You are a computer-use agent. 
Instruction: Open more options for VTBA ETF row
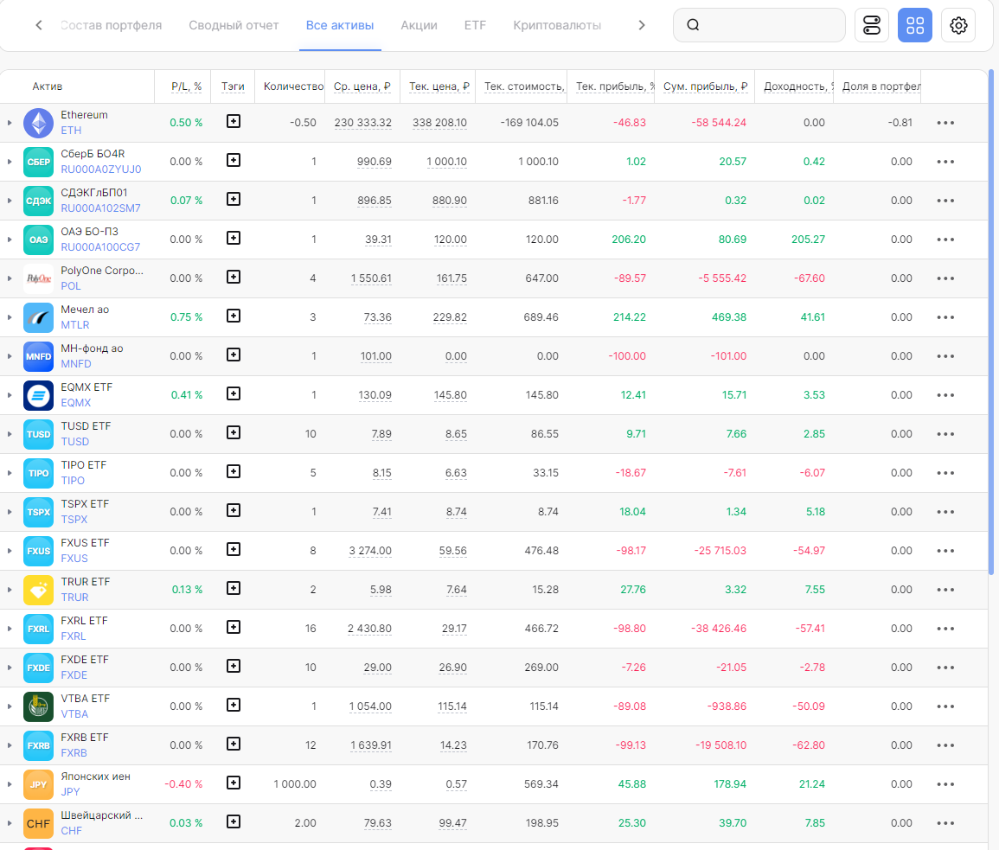point(945,706)
